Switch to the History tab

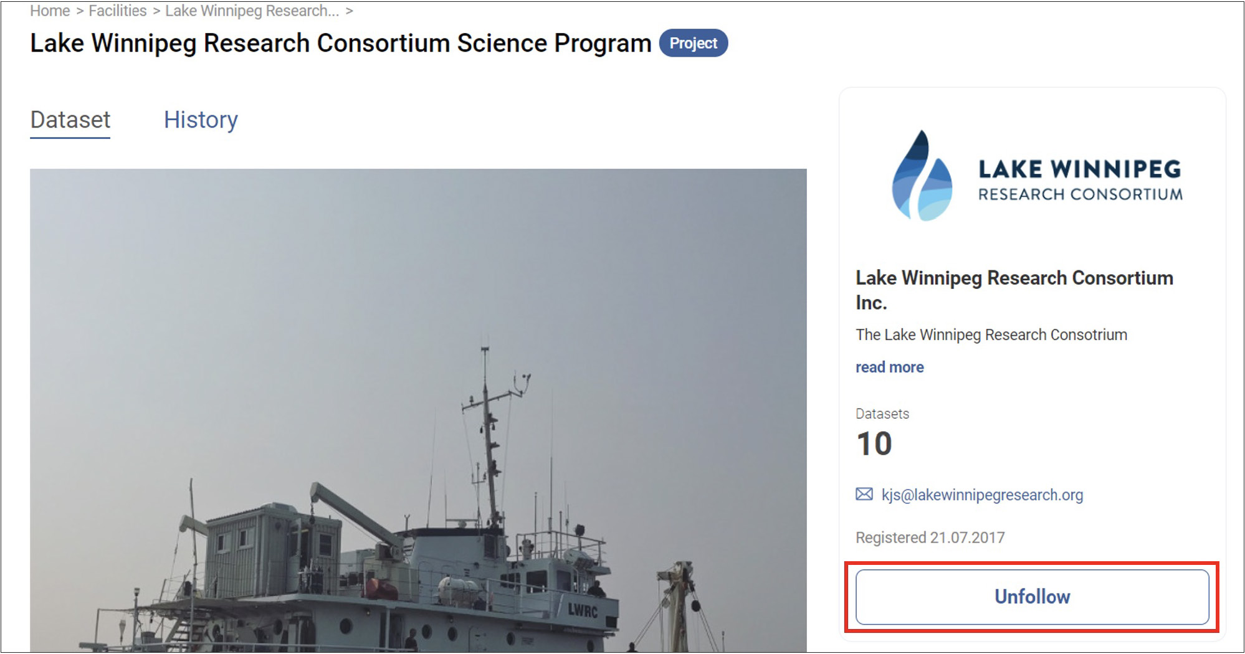click(201, 120)
